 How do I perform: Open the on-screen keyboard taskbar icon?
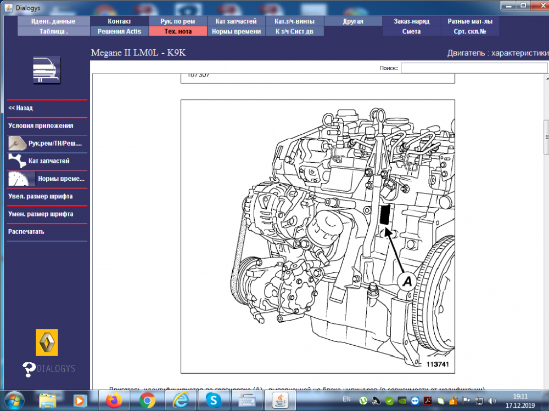coord(247,401)
